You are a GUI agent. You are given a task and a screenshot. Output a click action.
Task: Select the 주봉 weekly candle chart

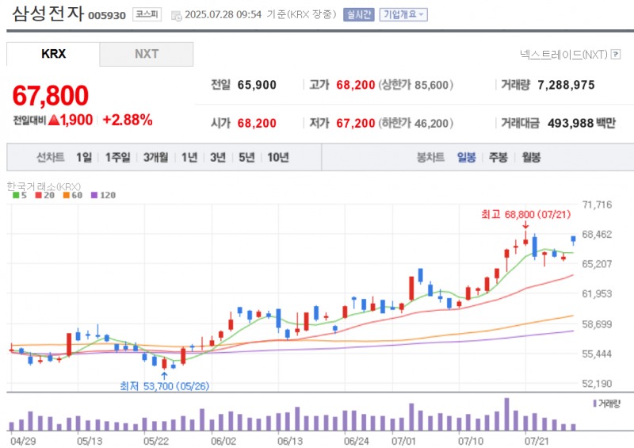(x=498, y=157)
